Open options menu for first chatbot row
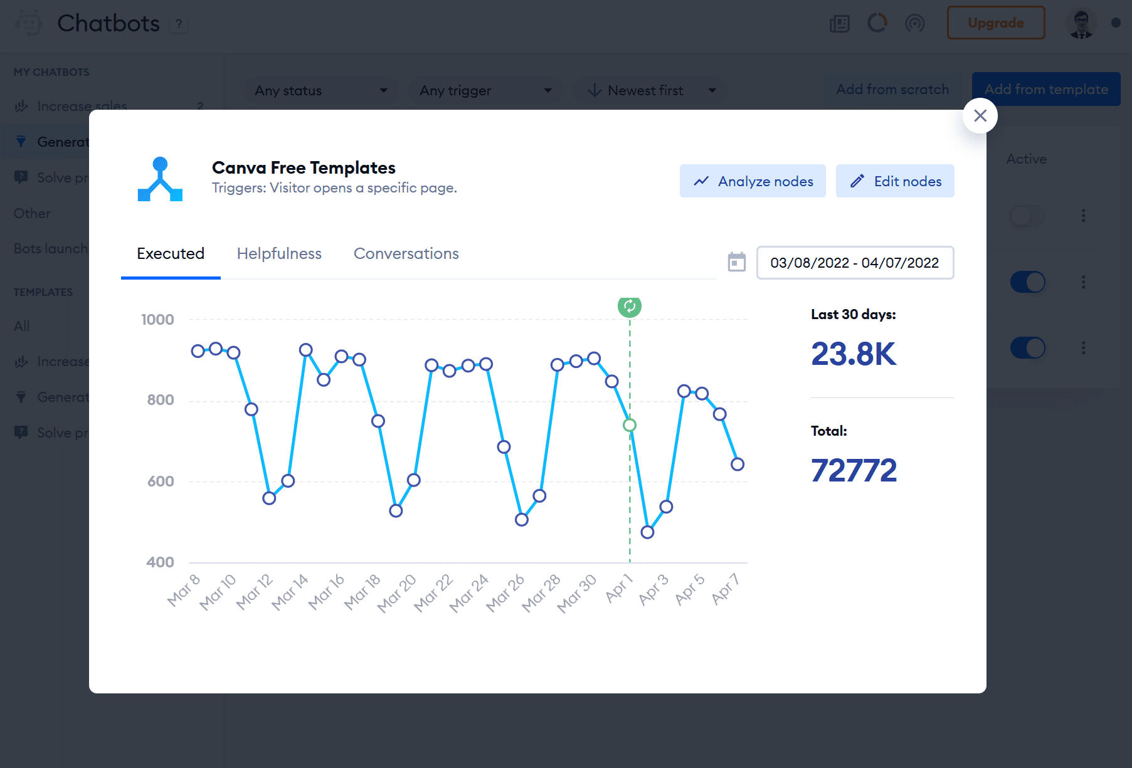This screenshot has width=1132, height=768. click(x=1083, y=216)
